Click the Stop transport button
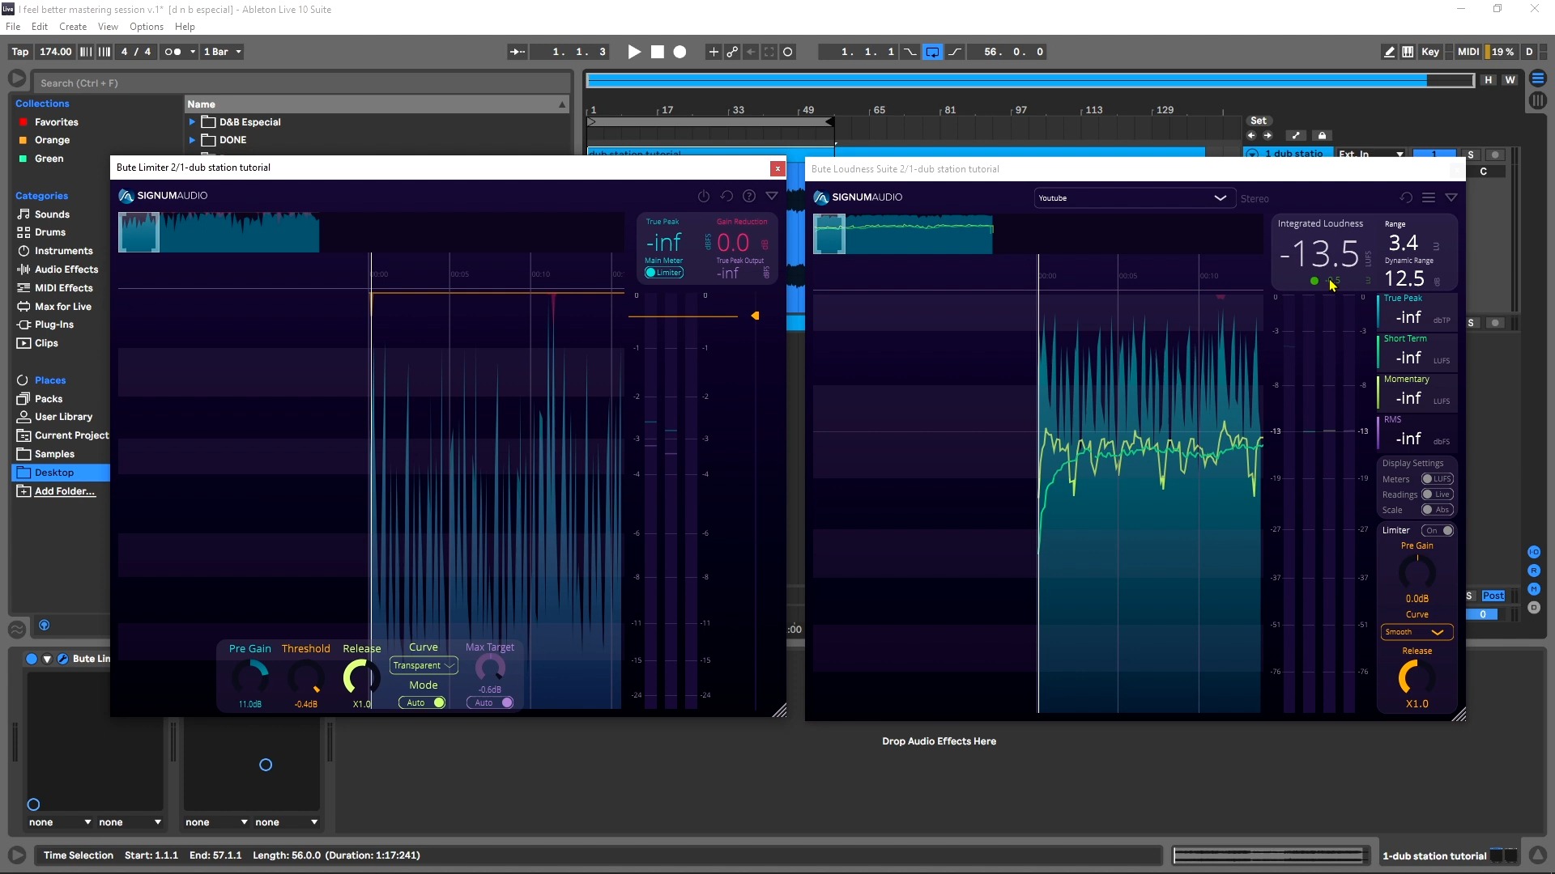This screenshot has height=874, width=1555. coord(658,52)
